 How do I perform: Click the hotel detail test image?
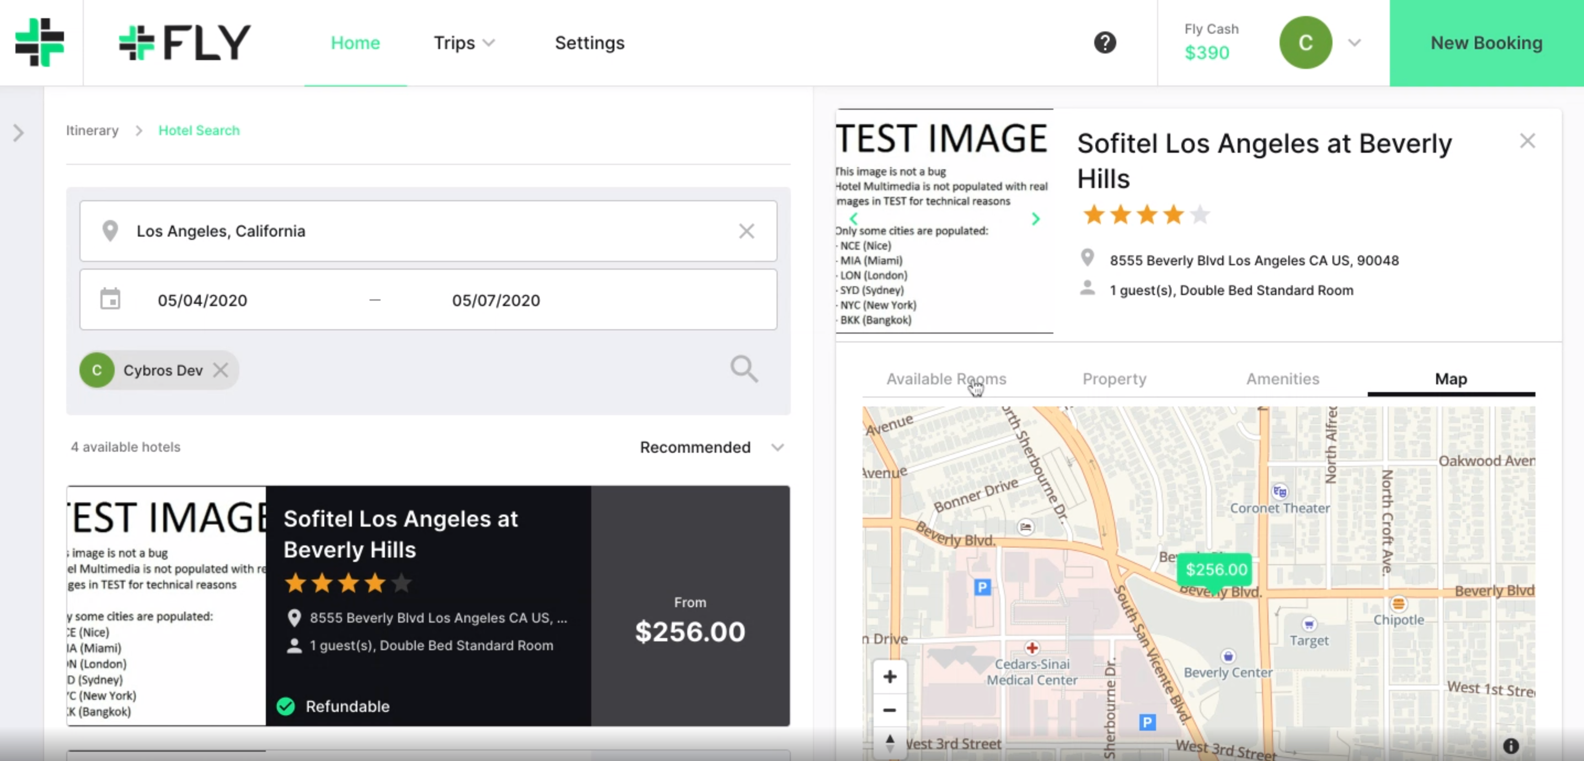pos(944,221)
